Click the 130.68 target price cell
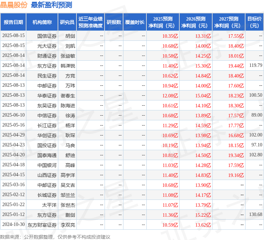264x240 pixels. [x=256, y=215]
